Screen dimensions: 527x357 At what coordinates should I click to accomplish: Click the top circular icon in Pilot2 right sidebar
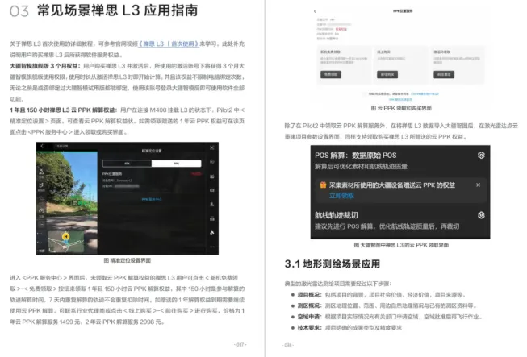point(212,162)
